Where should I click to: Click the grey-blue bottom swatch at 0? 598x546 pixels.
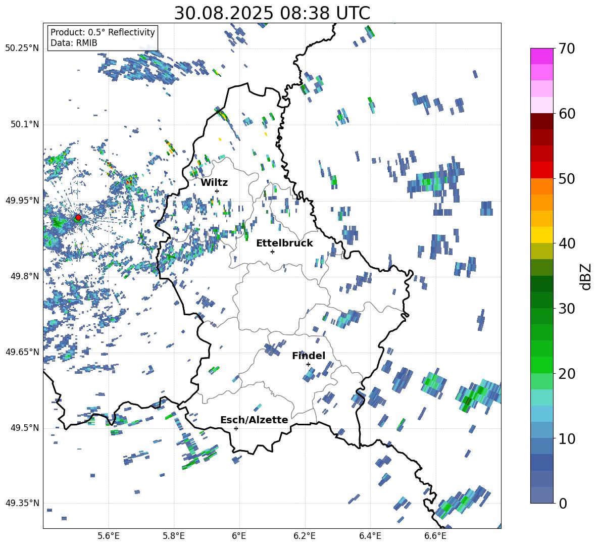(541, 495)
